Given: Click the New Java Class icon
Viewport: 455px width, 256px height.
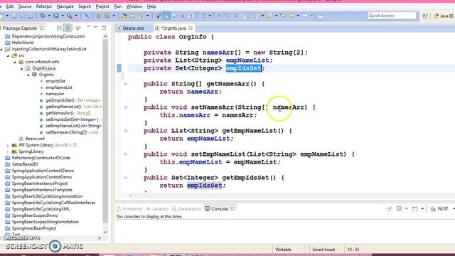Looking at the screenshot, I should (x=107, y=16).
